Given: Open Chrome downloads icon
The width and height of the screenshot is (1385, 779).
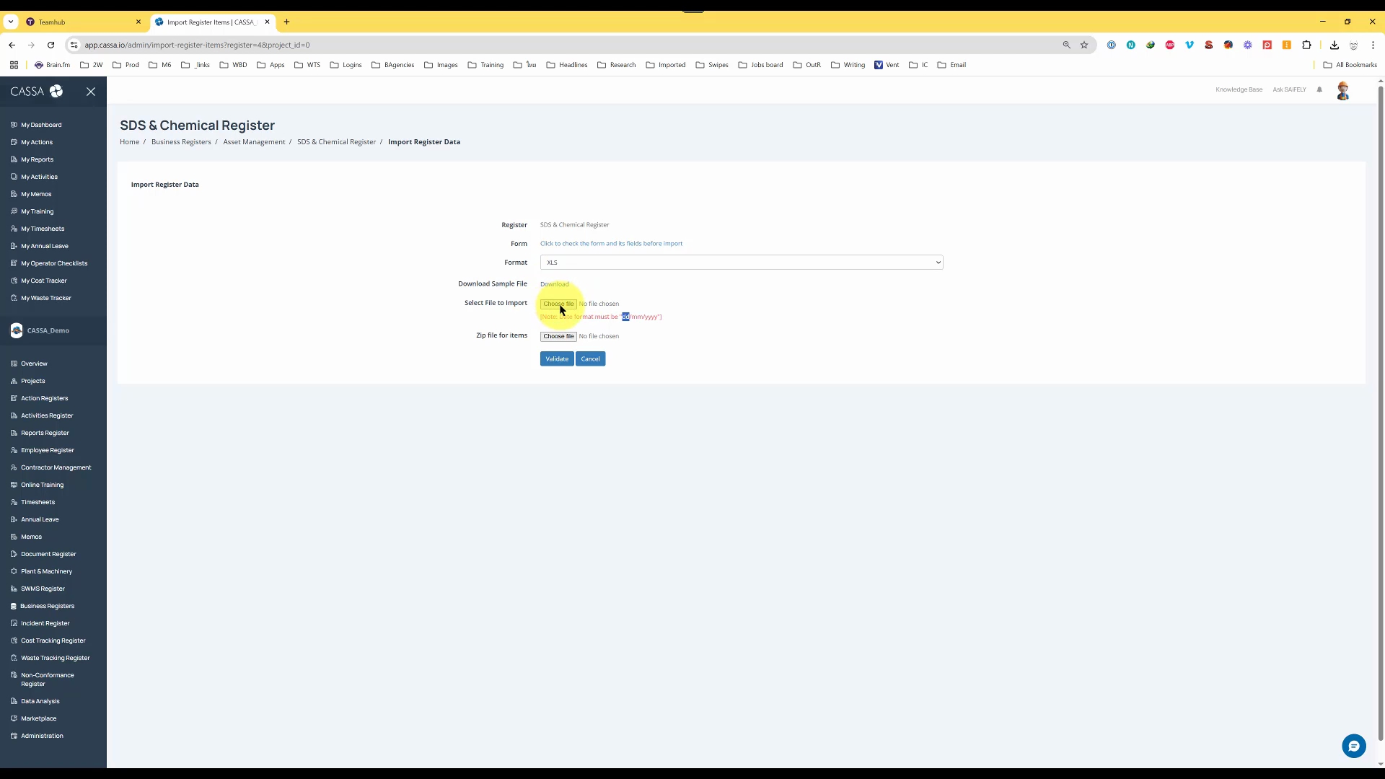Looking at the screenshot, I should (1335, 45).
